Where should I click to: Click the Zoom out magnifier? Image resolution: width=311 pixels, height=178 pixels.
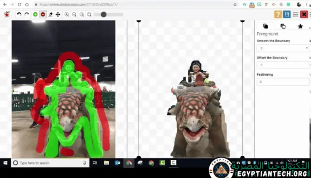[x=74, y=14]
